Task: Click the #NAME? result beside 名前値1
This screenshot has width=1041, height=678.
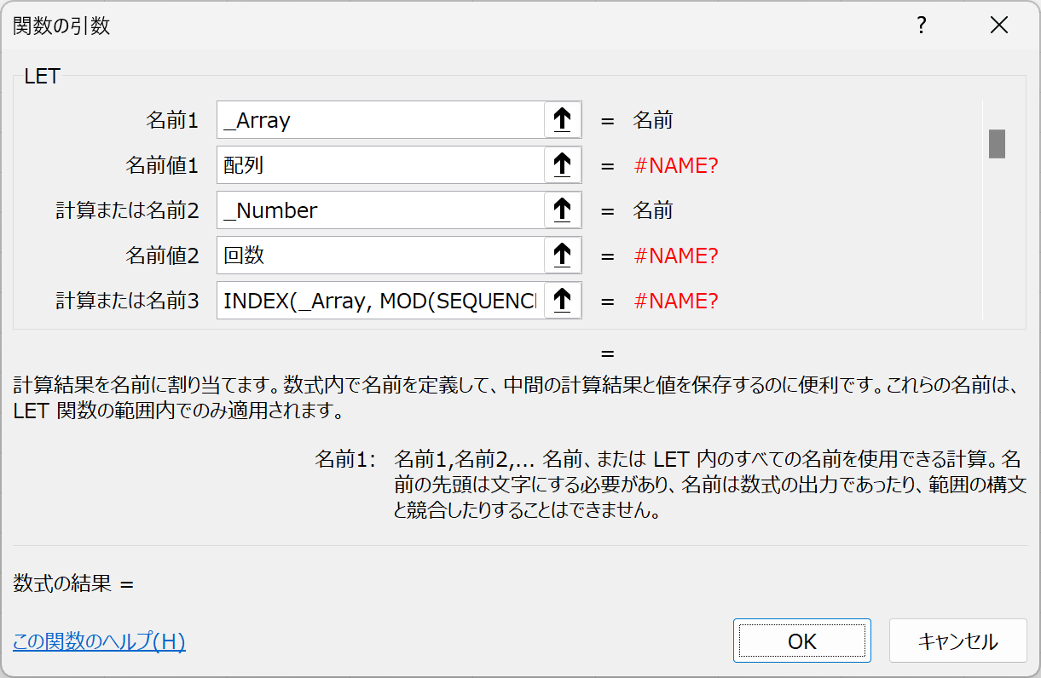Action: [676, 166]
